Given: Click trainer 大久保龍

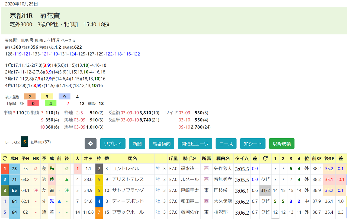Looking at the screenshot, I should coord(223,201).
